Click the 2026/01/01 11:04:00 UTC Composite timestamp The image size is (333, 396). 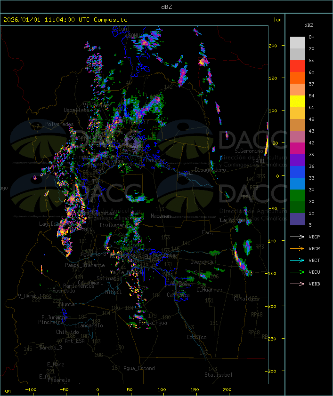pos(65,20)
